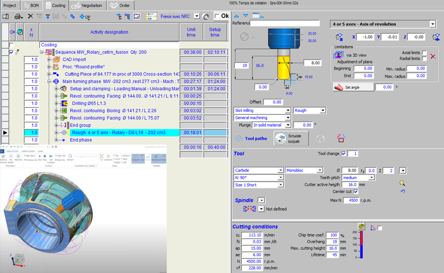Viewport: 444px width, 273px height.
Task: Open the France avec NRC dropdown
Action: click(x=196, y=16)
